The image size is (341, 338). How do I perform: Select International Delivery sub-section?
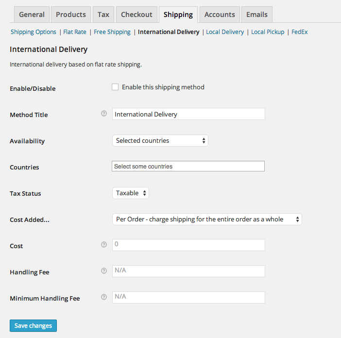(169, 32)
